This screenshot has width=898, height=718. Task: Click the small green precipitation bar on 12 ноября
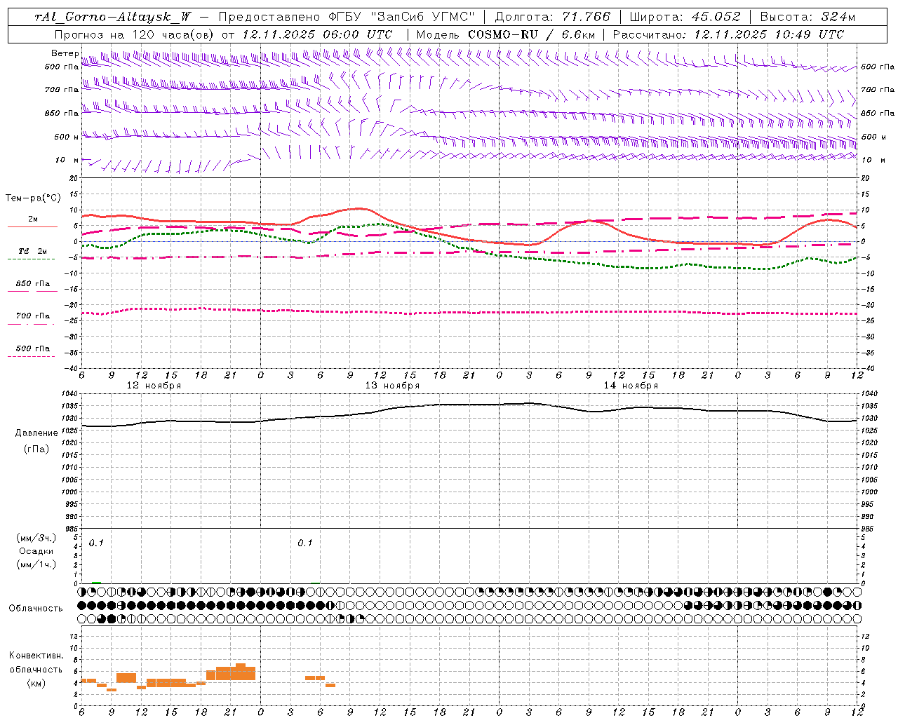[x=96, y=582]
